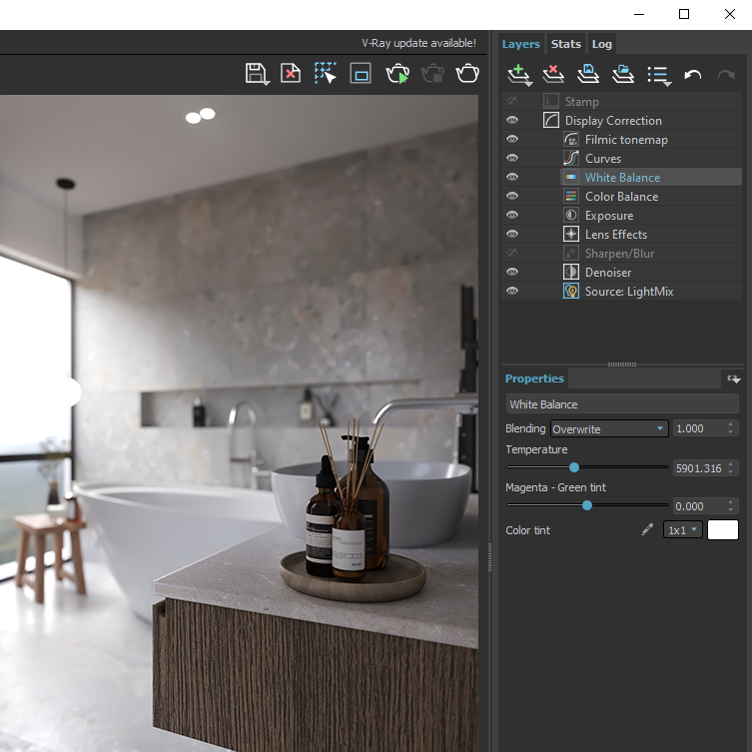Toggle visibility of the Denoiser layer
Screen dimensions: 752x752
pos(512,273)
